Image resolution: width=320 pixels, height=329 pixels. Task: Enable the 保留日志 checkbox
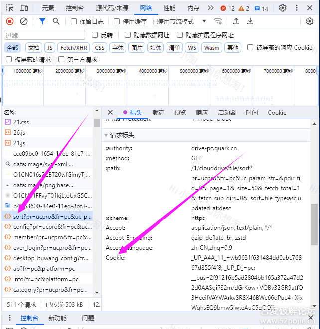[74, 21]
